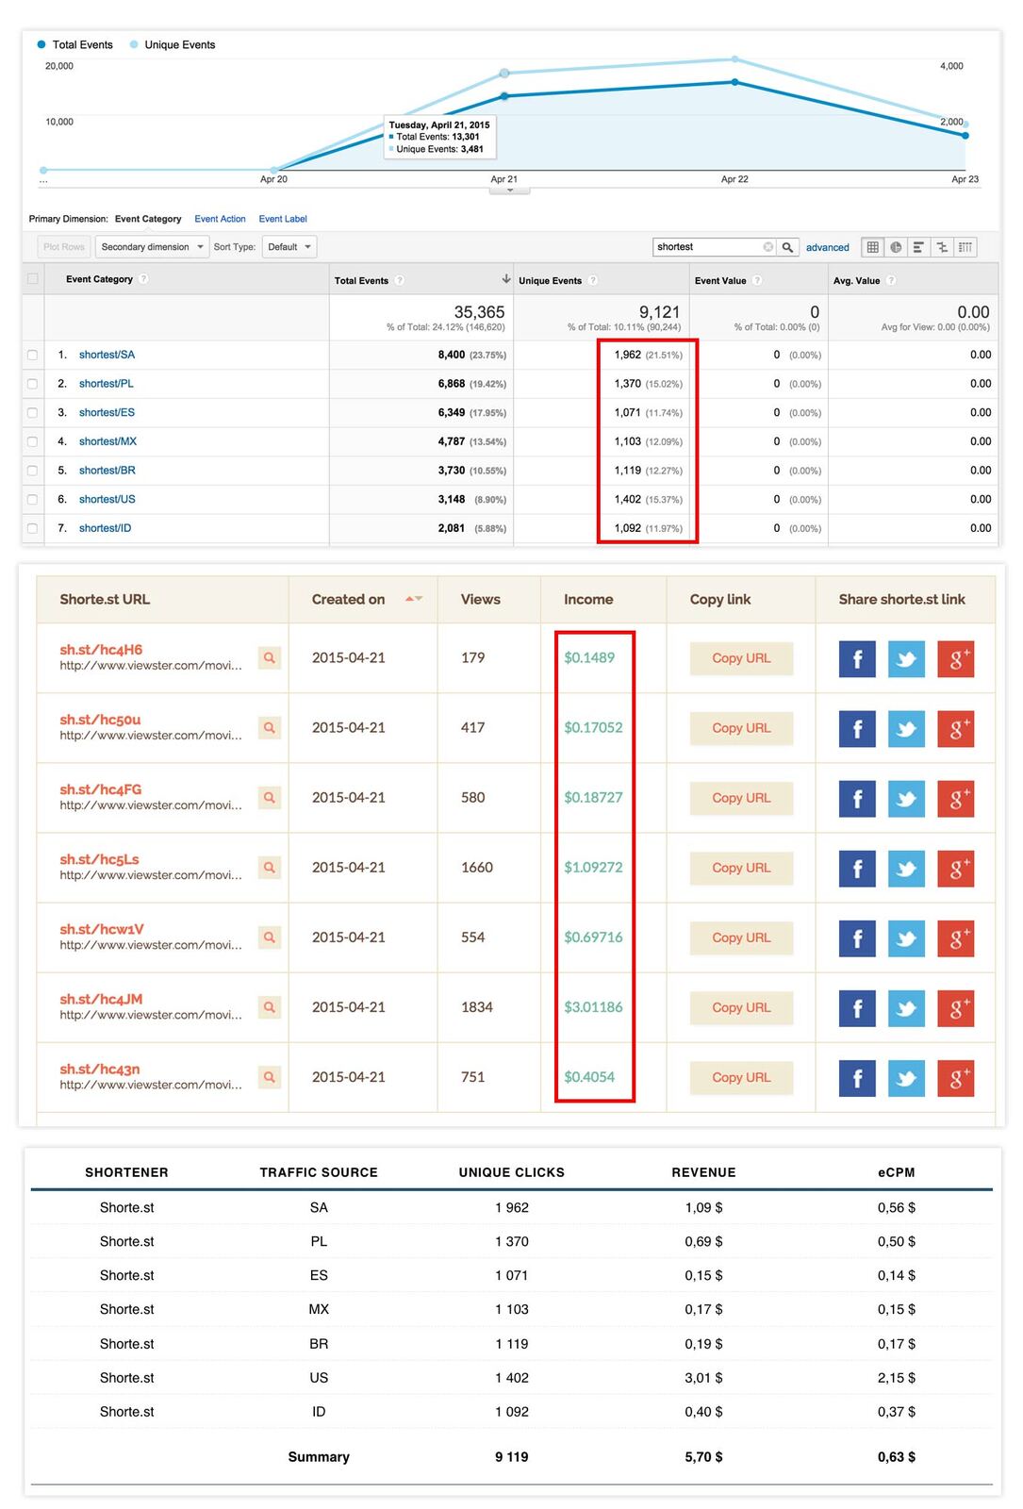The height and width of the screenshot is (1509, 1023).
Task: Open the shortest/US event category link
Action: (107, 500)
